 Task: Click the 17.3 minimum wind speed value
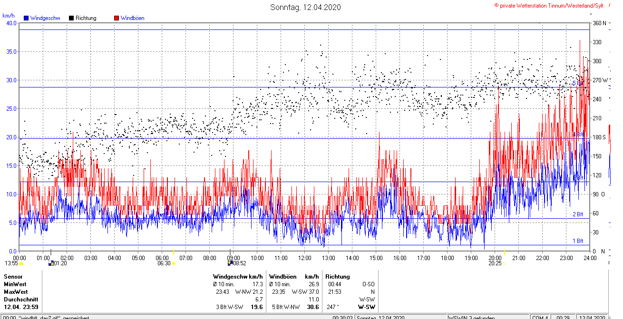pos(257,284)
